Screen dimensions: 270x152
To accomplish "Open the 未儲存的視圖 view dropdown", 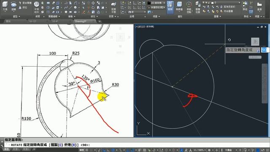I will (157, 8).
